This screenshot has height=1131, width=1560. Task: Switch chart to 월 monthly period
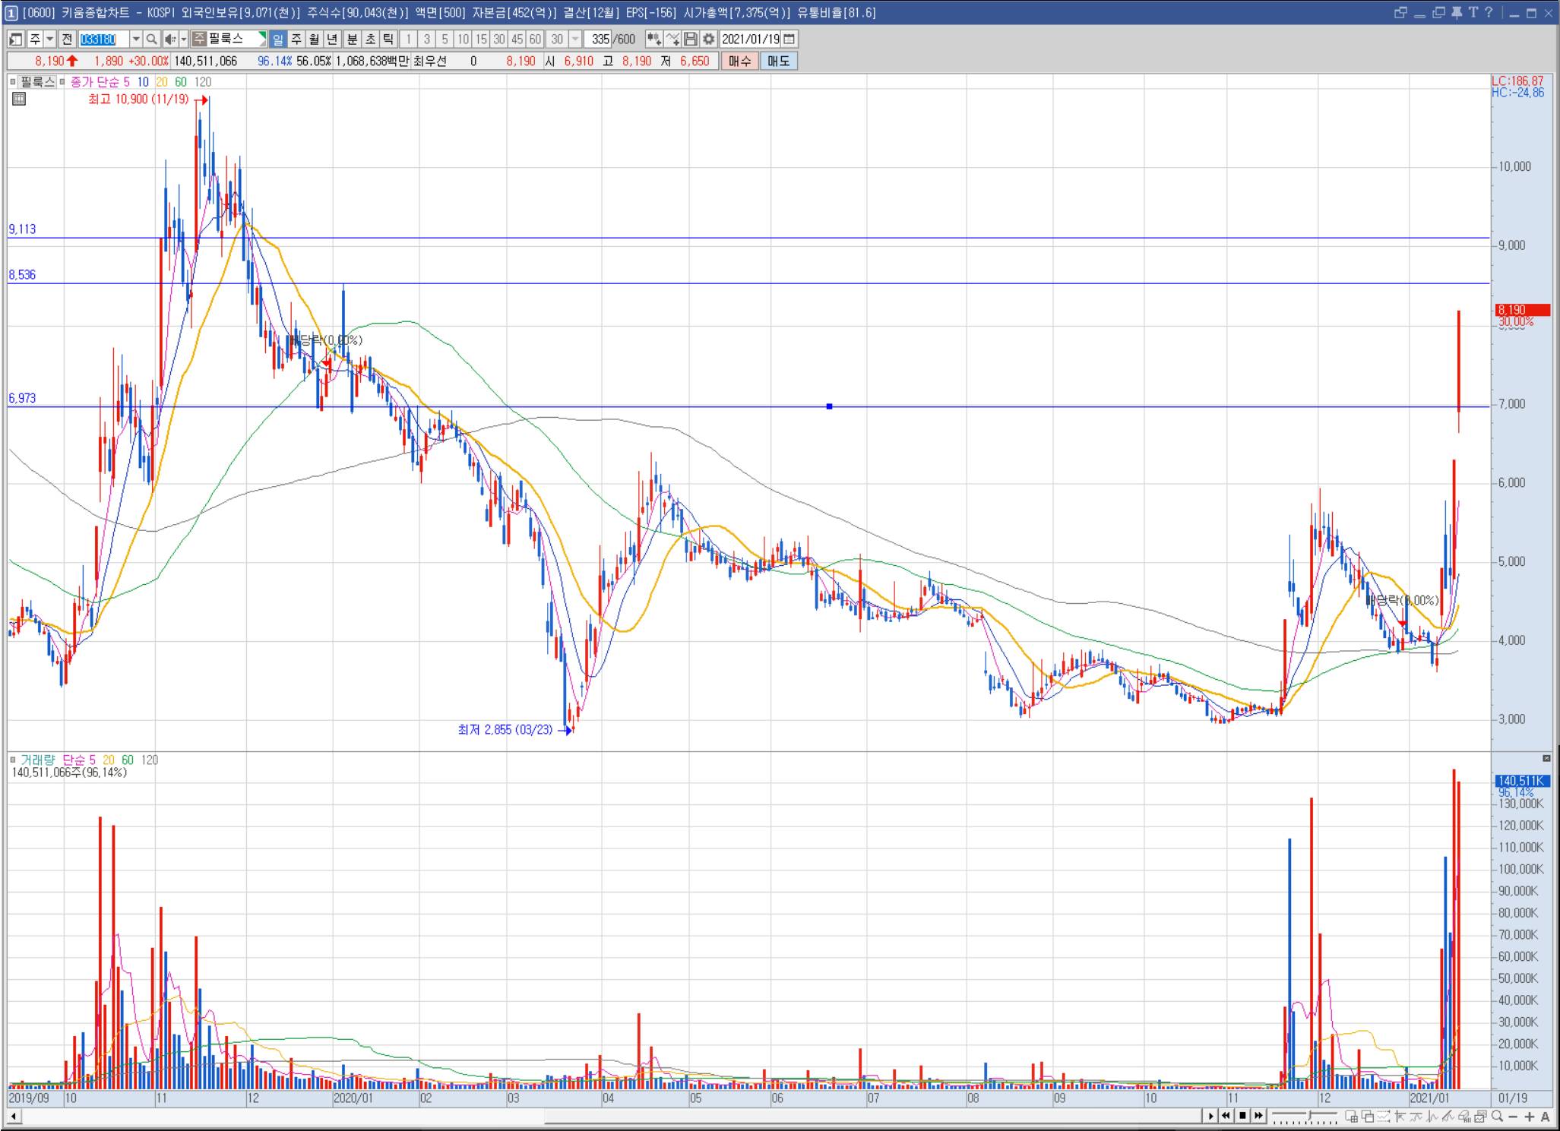click(314, 39)
